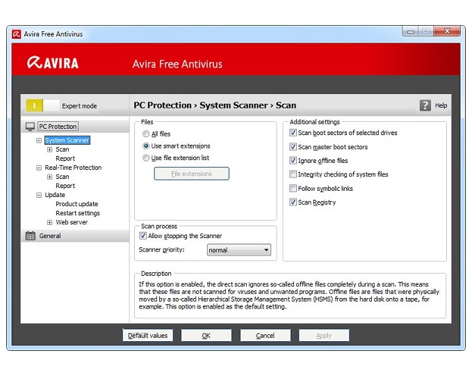Screen dimensions: 472x376
Task: Check the Follow symbolic links option
Action: [x=293, y=189]
